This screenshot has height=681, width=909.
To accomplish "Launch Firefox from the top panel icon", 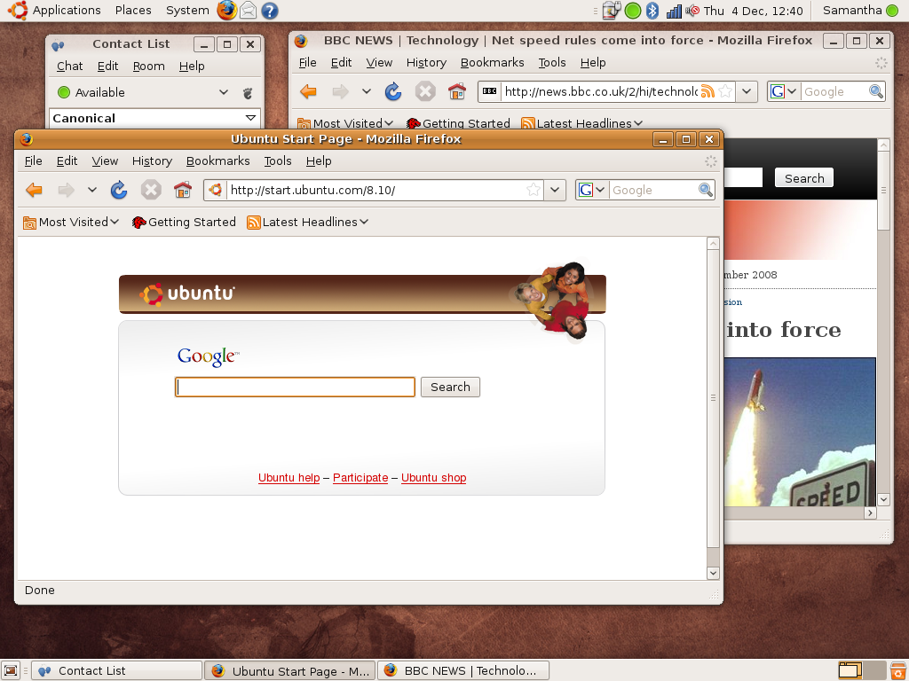I will pyautogui.click(x=227, y=11).
